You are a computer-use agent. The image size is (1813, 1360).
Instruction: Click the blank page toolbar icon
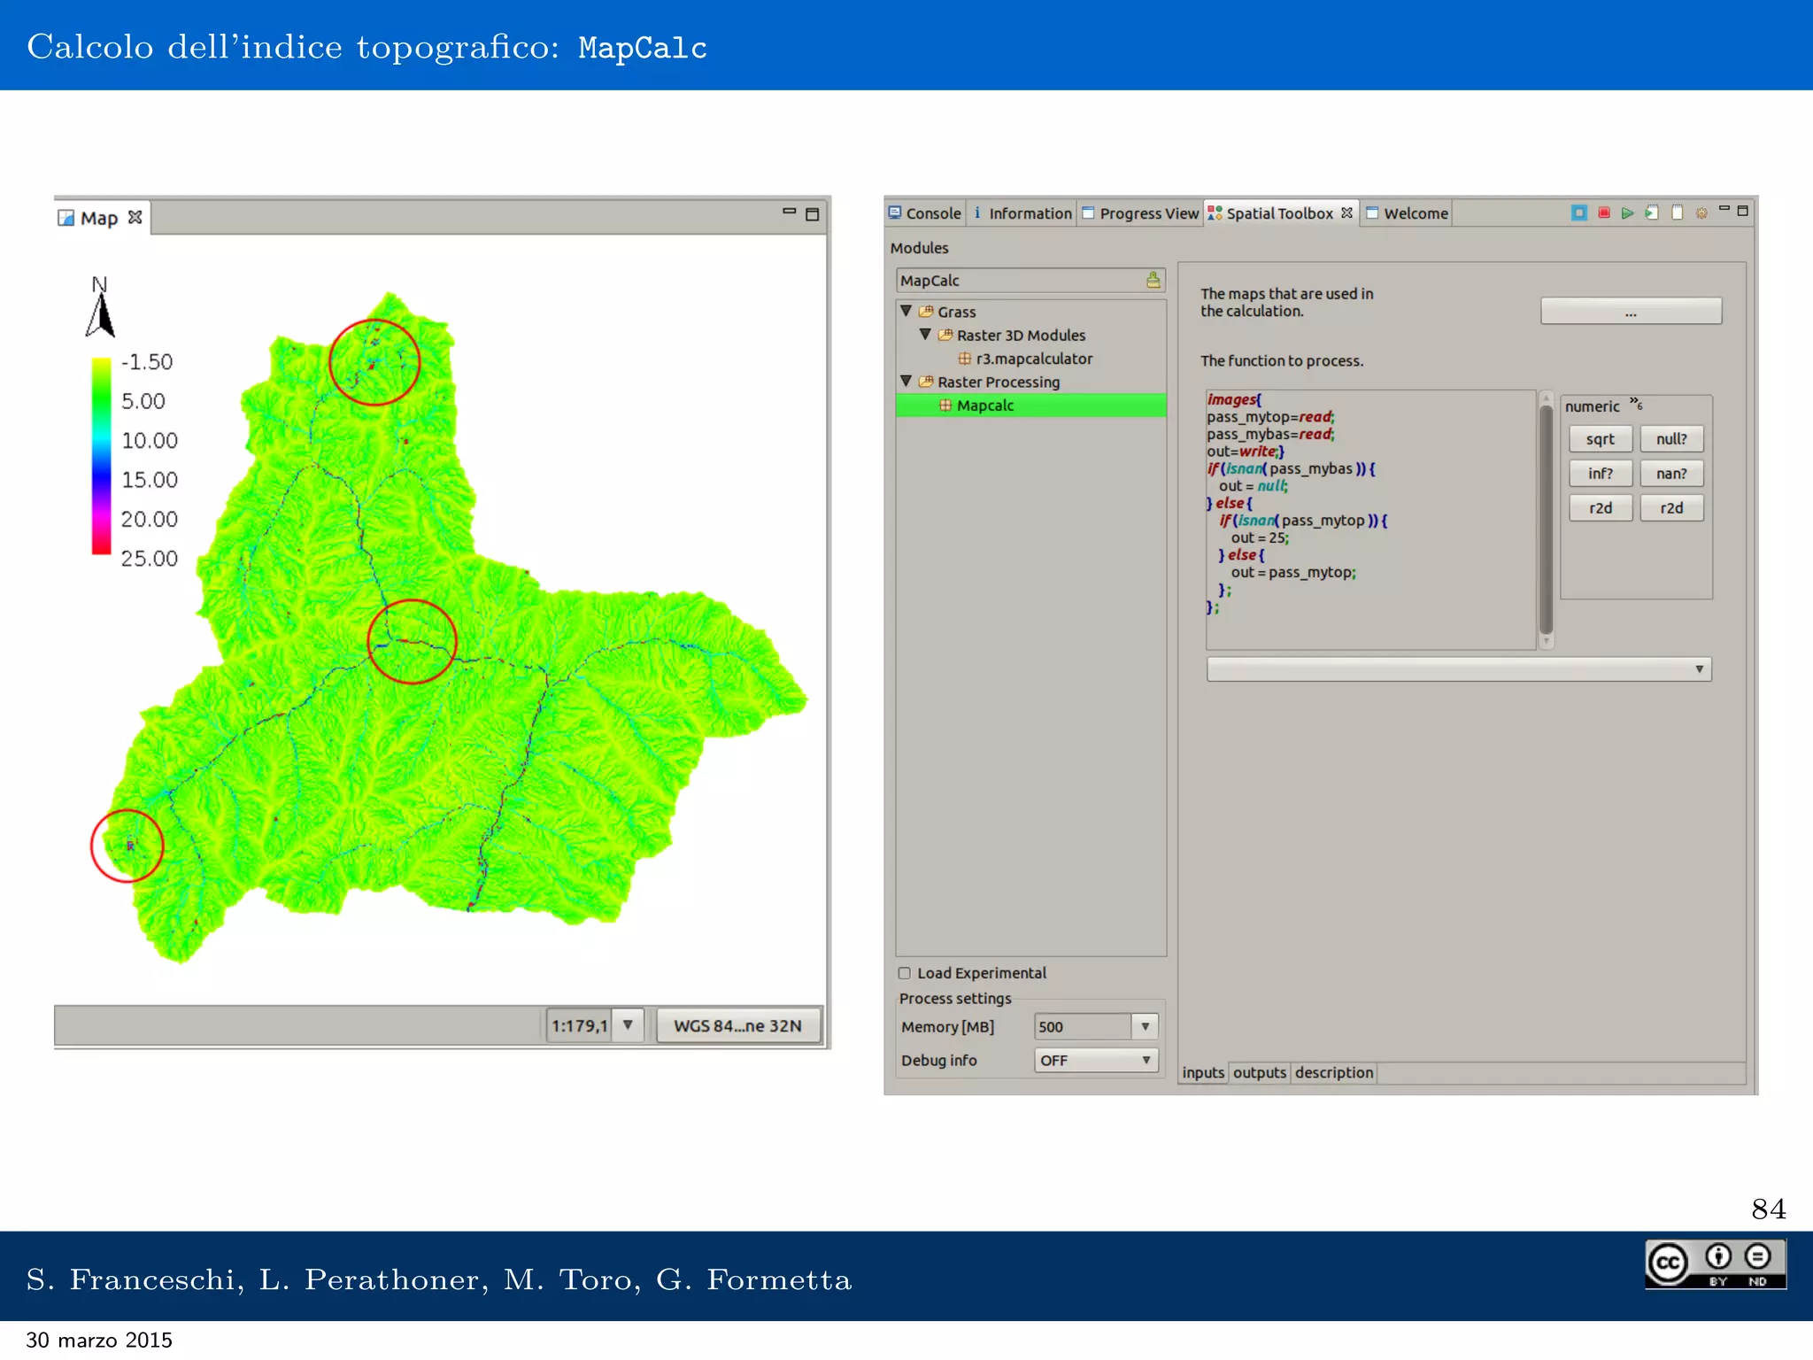click(1677, 212)
